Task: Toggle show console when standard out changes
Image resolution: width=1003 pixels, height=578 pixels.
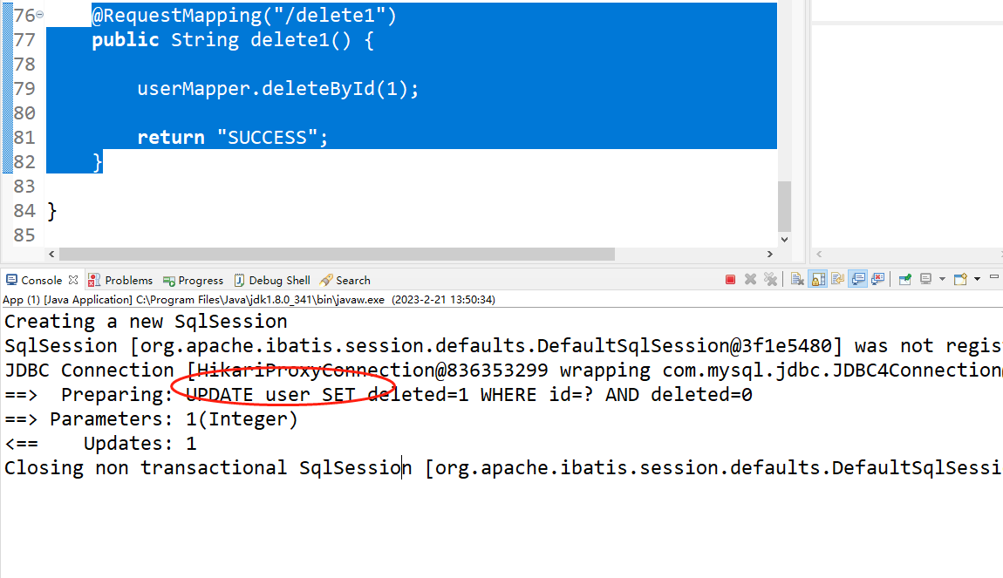Action: tap(858, 279)
